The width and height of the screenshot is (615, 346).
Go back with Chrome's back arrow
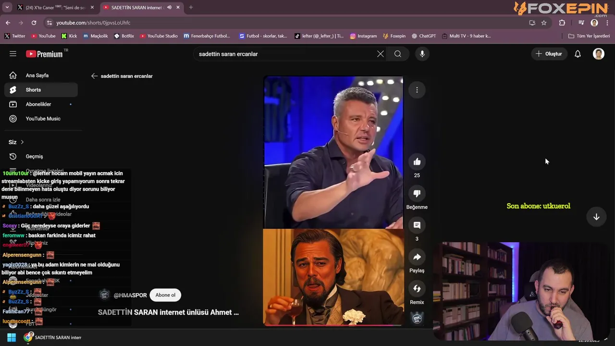click(8, 23)
